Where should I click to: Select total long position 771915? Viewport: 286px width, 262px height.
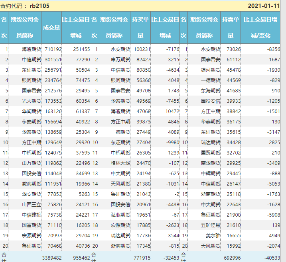pyautogui.click(x=142, y=258)
